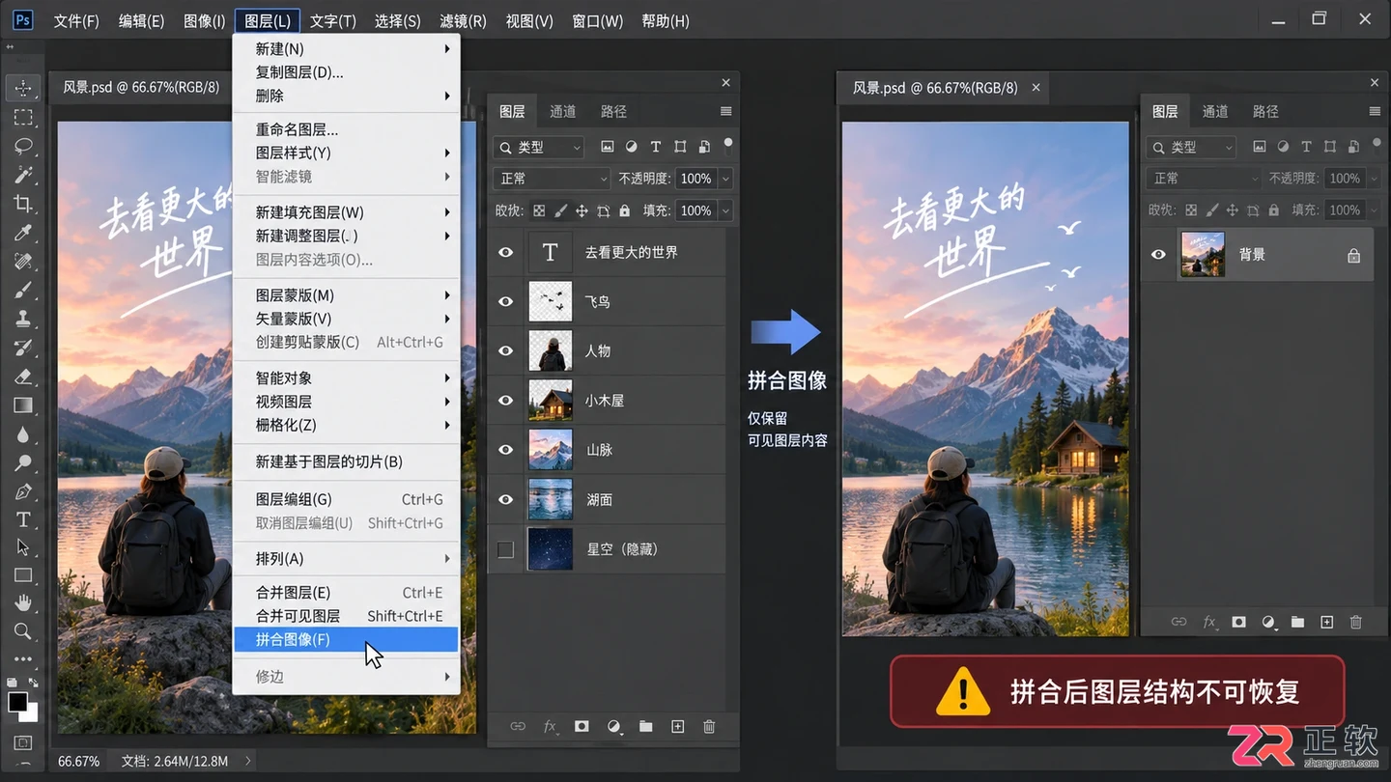Open the 正常 blend mode dropdown in multi-layer panel
This screenshot has height=782, width=1391.
[x=552, y=179]
